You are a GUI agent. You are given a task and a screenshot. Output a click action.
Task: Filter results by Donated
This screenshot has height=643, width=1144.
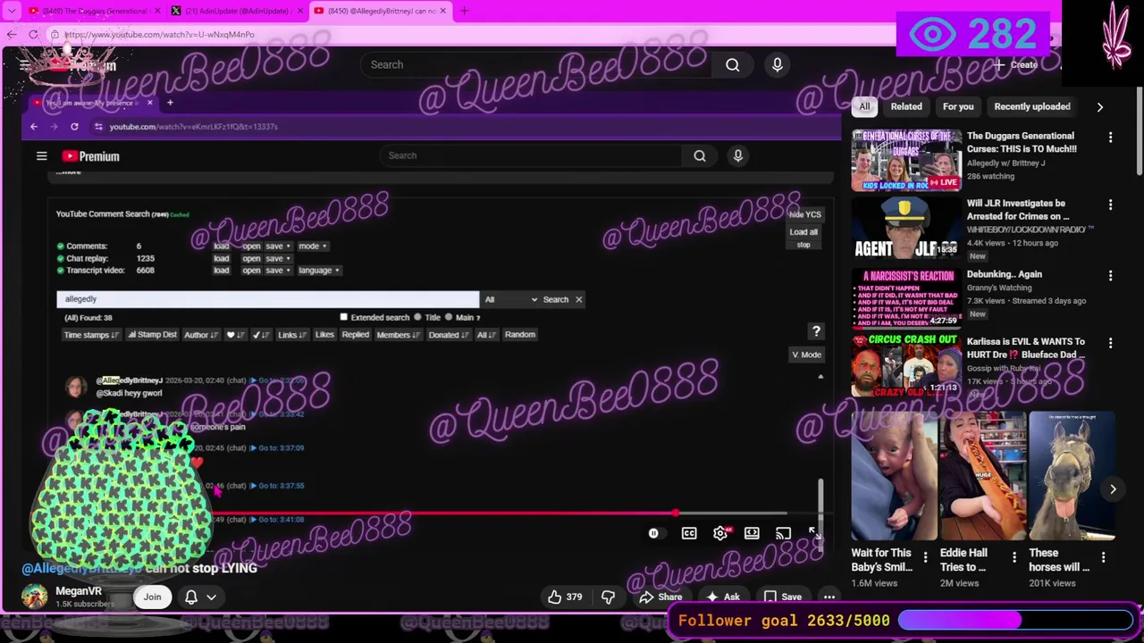coord(448,335)
